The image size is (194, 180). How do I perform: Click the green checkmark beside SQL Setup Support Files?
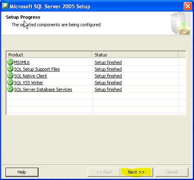pyautogui.click(x=10, y=69)
